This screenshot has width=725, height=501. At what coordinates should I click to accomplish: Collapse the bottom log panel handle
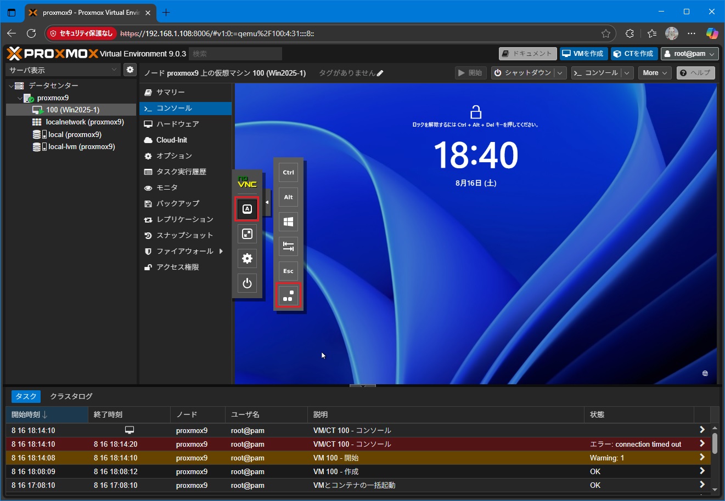coord(363,386)
